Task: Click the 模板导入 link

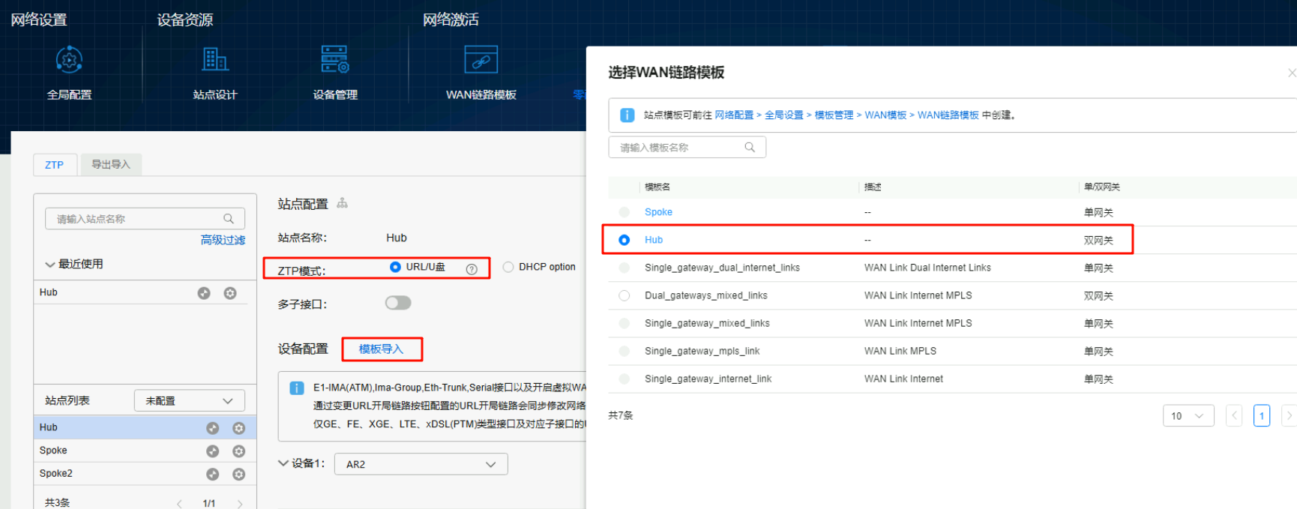Action: [x=381, y=349]
